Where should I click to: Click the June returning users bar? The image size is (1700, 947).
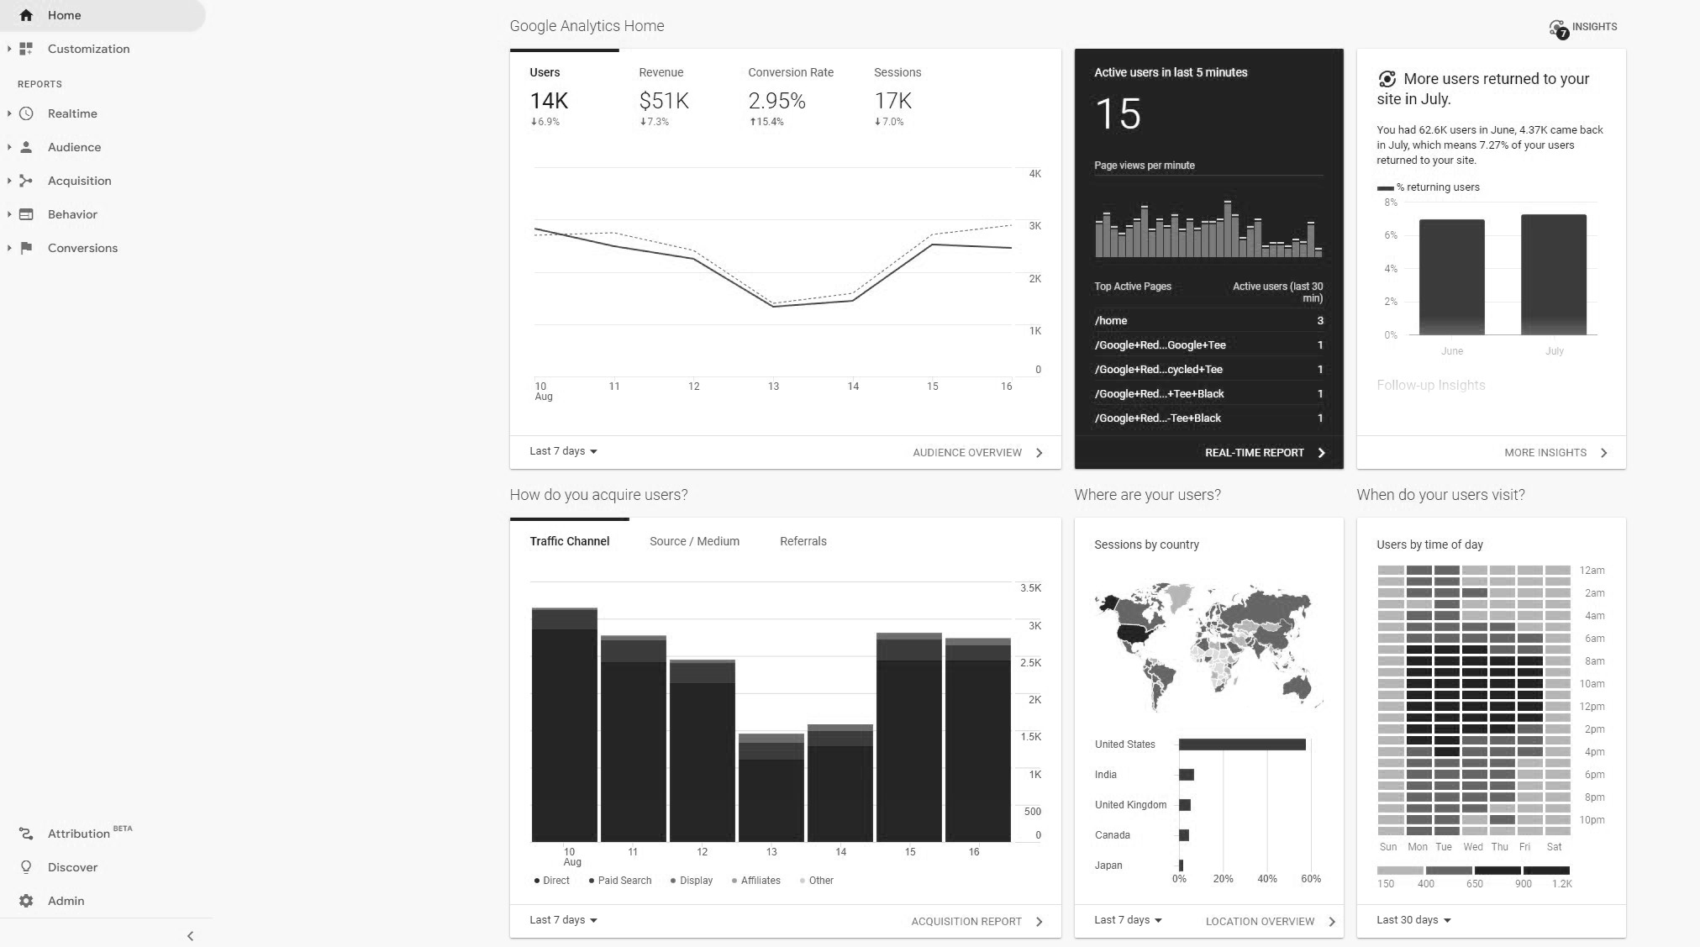(1451, 277)
